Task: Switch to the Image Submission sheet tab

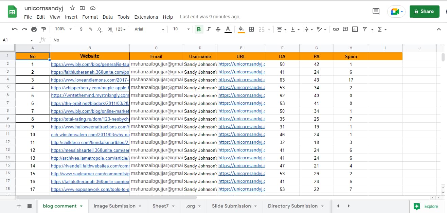Action: click(118, 206)
